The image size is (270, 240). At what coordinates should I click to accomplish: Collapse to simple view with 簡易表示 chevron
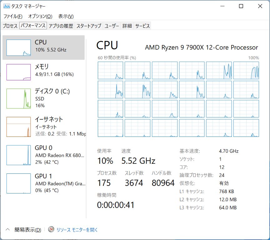pyautogui.click(x=8, y=230)
